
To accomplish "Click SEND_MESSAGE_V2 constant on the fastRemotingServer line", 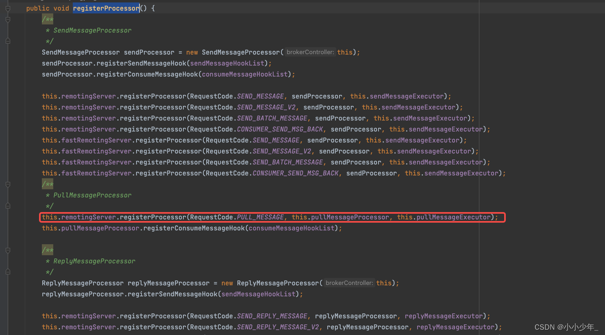I will [282, 151].
